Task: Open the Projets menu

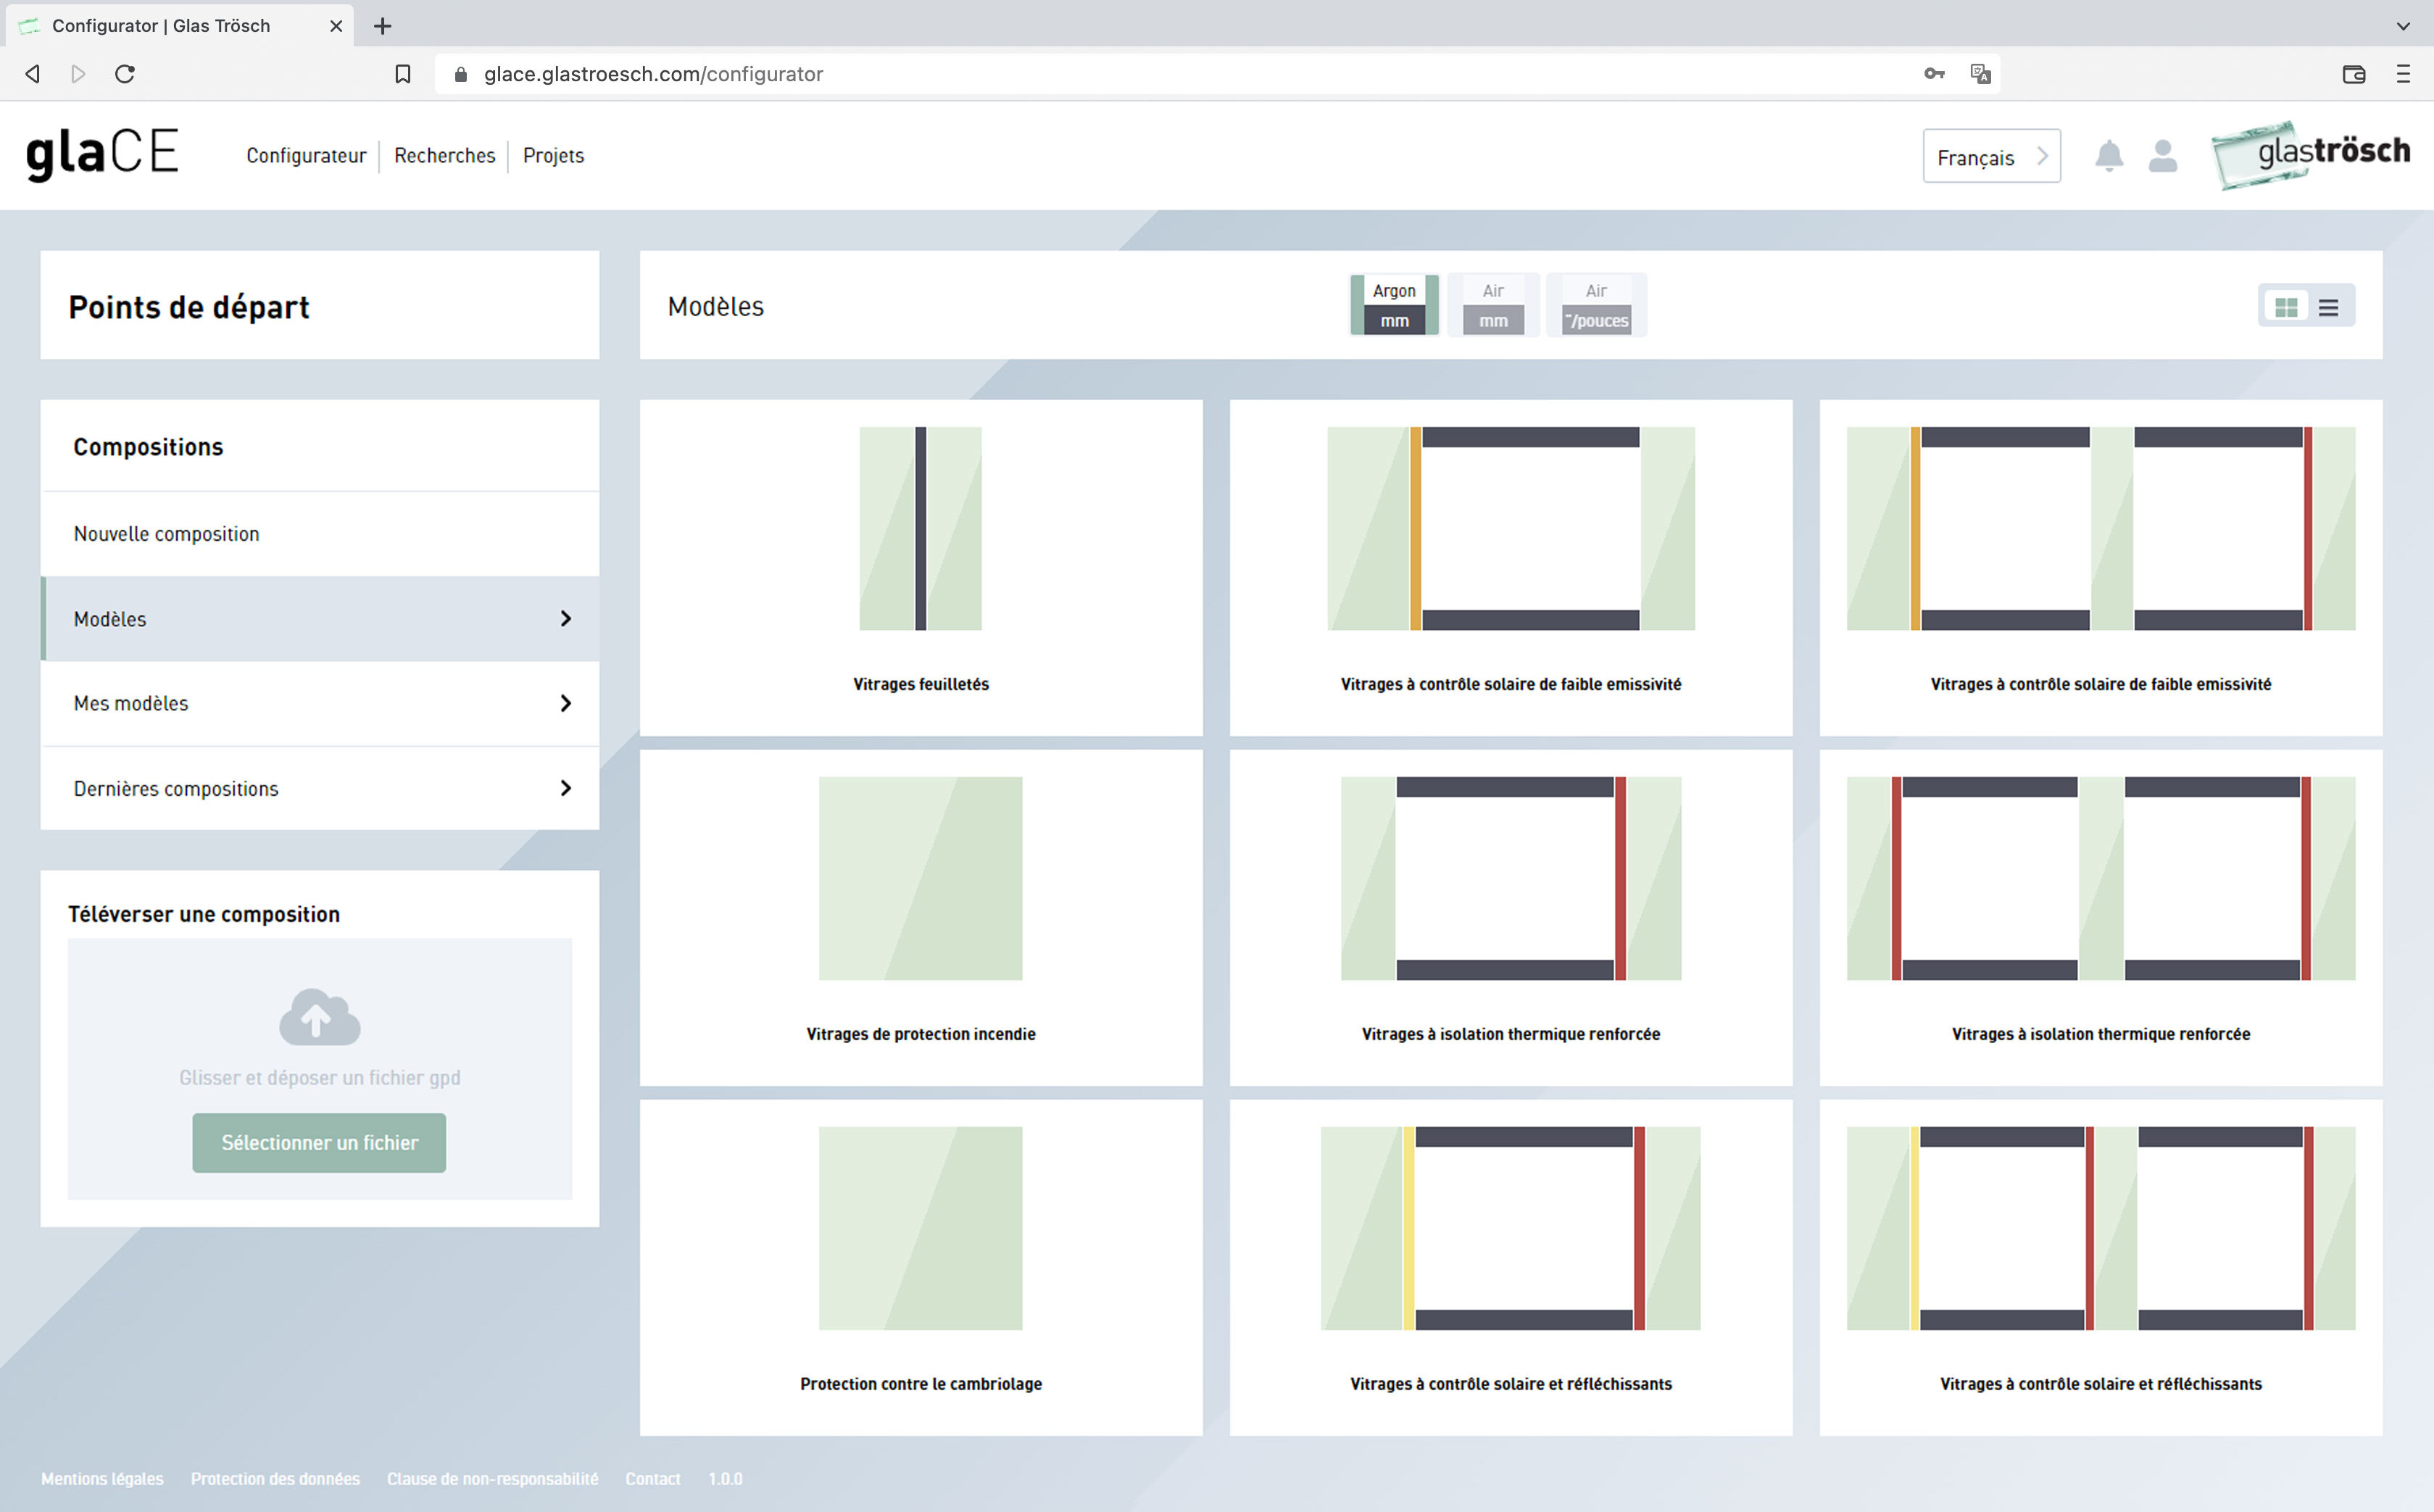Action: pos(553,156)
